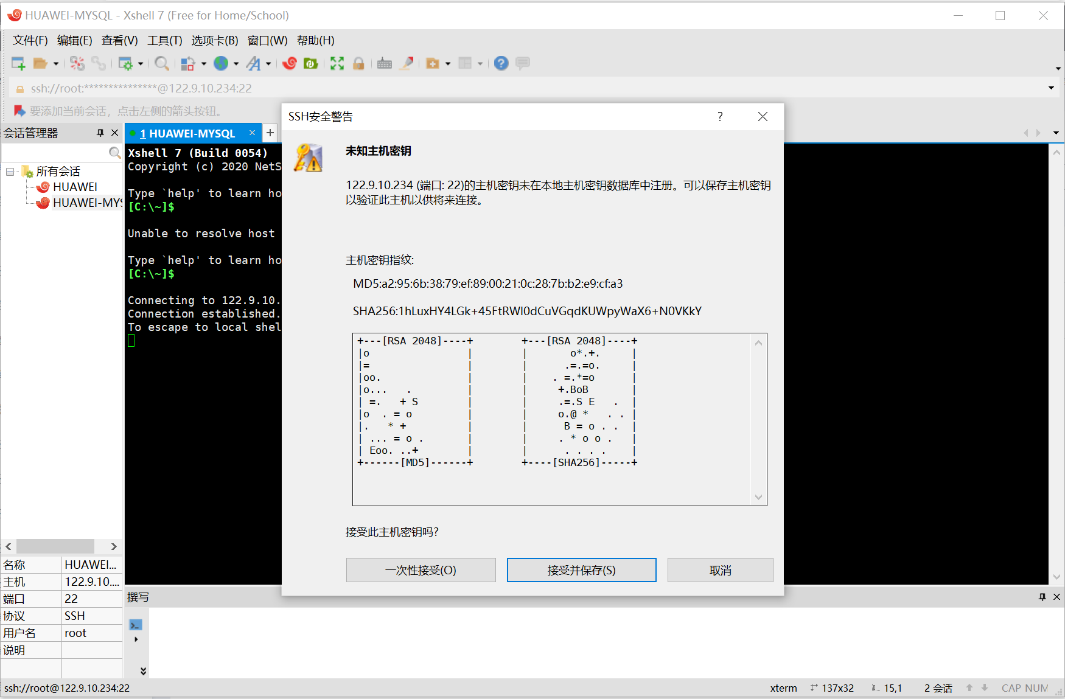
Task: Click the highlighter toolbar icon
Action: 407,63
